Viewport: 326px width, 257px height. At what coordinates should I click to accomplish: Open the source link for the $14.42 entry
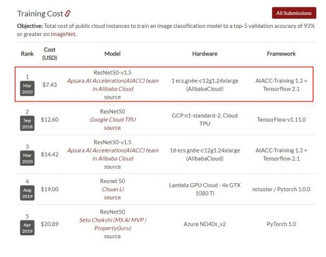click(x=112, y=166)
